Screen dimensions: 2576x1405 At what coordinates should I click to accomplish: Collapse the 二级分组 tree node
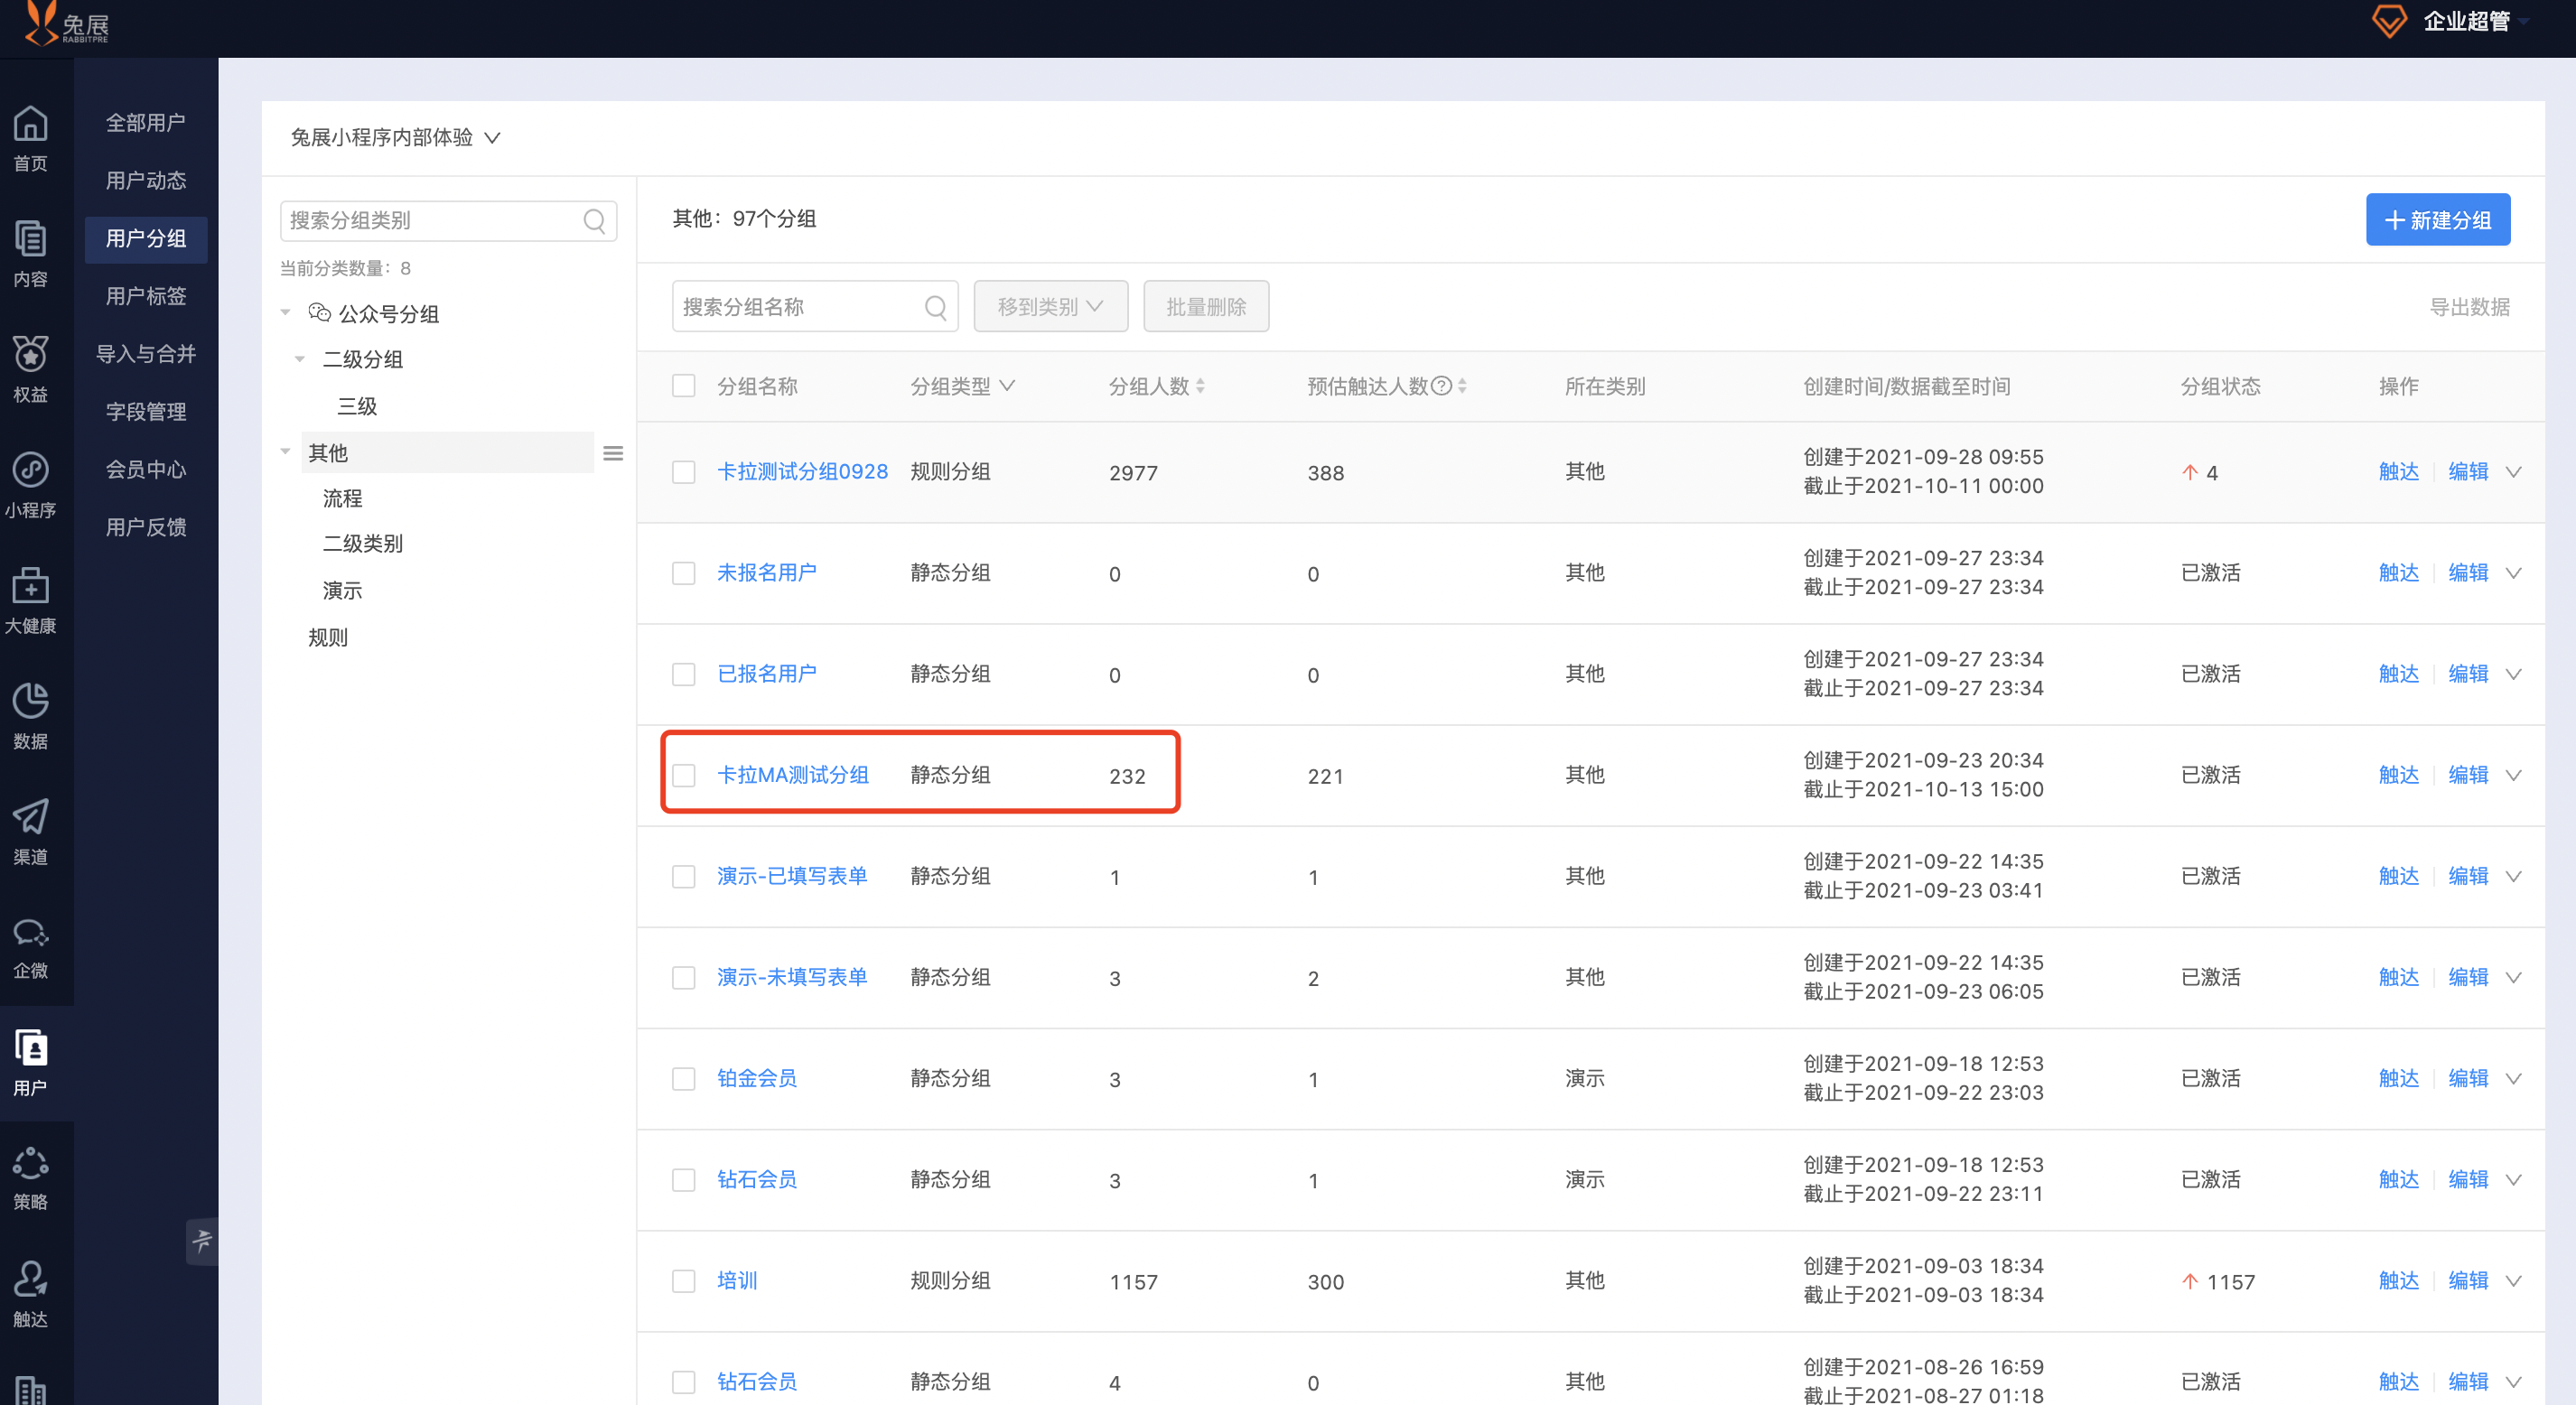300,359
